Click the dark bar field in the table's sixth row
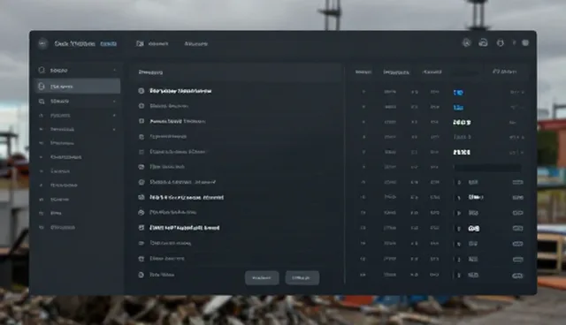The width and height of the screenshot is (566, 325). click(487, 167)
